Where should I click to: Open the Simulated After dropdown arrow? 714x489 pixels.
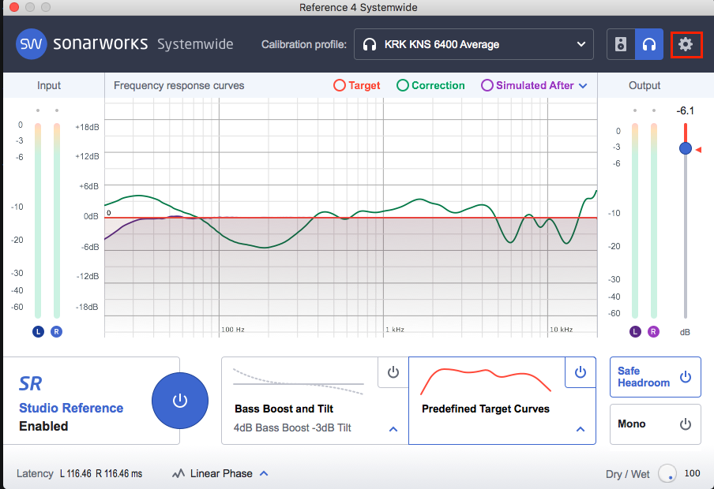(583, 86)
